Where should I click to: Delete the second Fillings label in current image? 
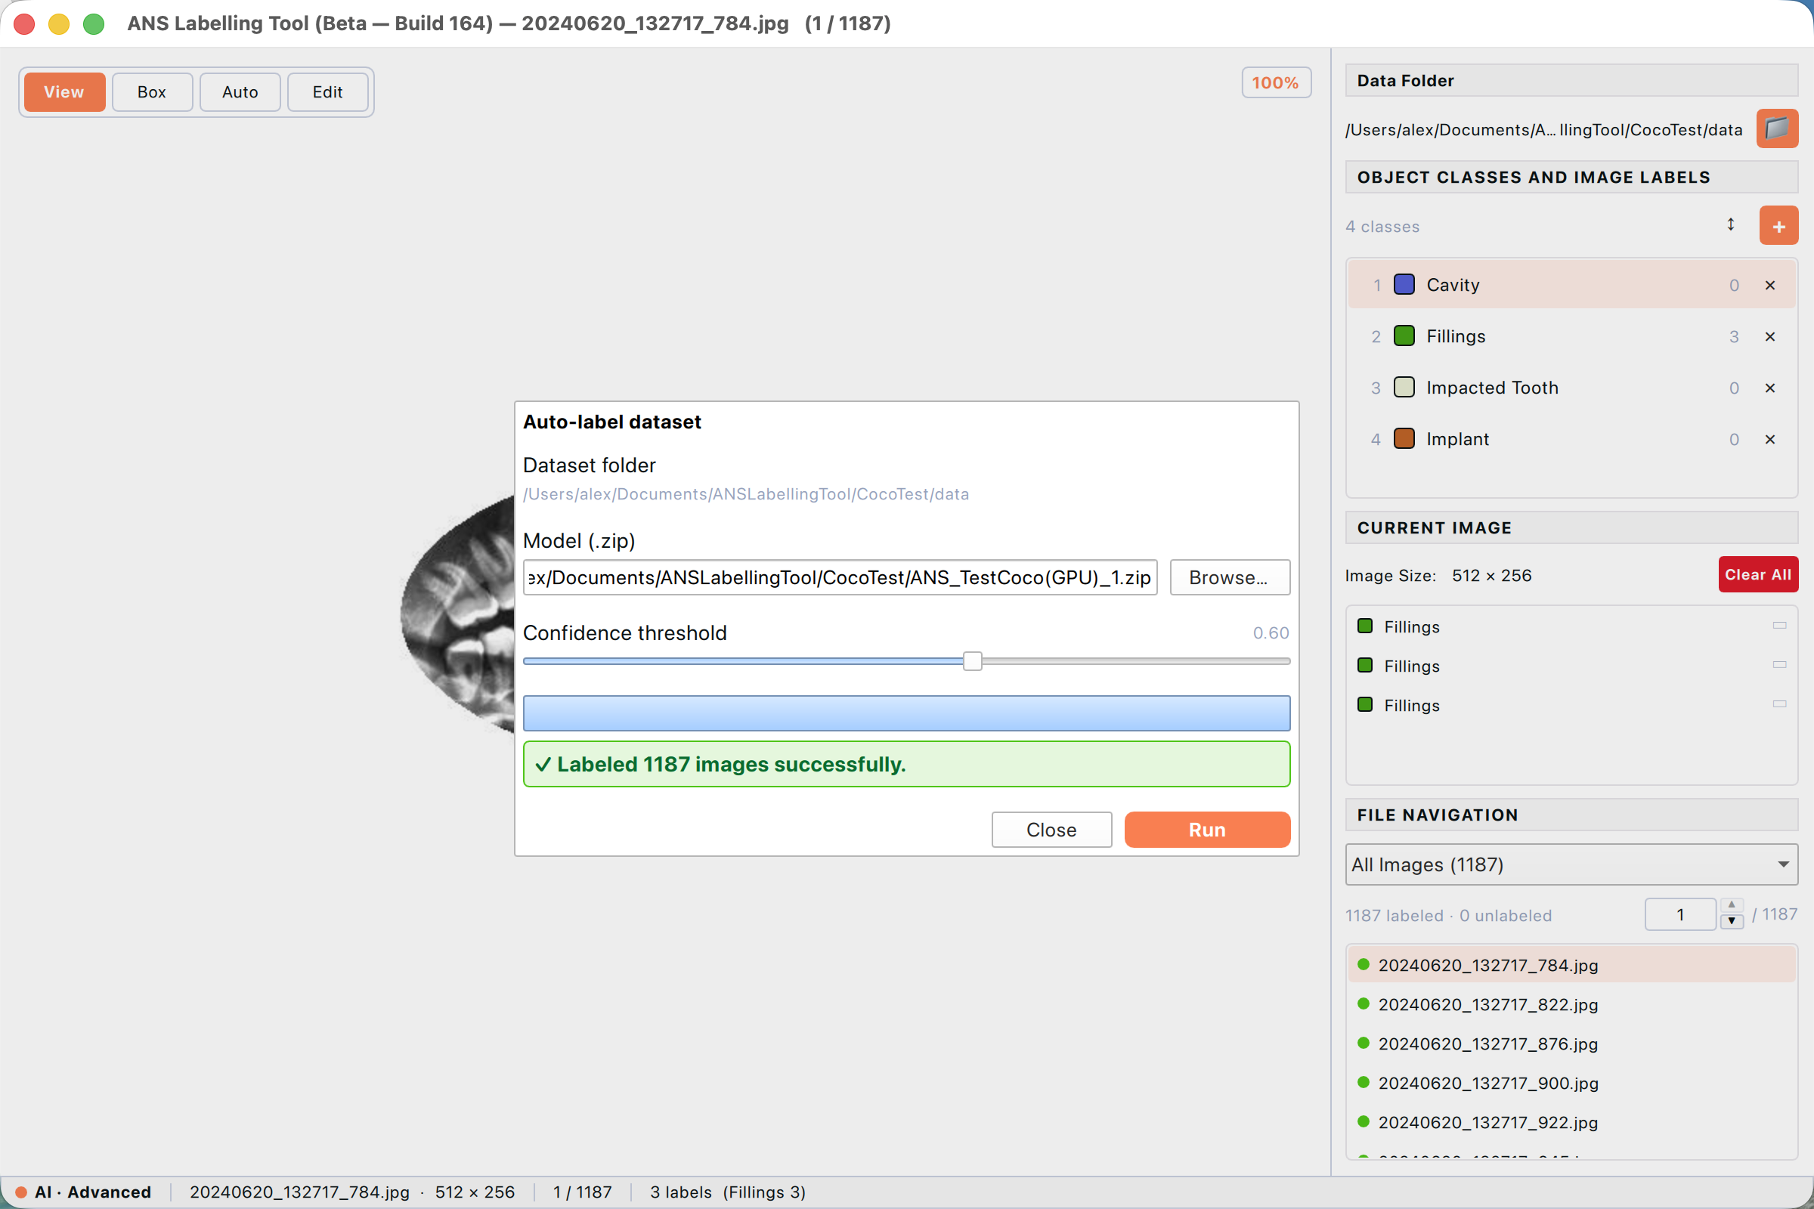point(1779,665)
